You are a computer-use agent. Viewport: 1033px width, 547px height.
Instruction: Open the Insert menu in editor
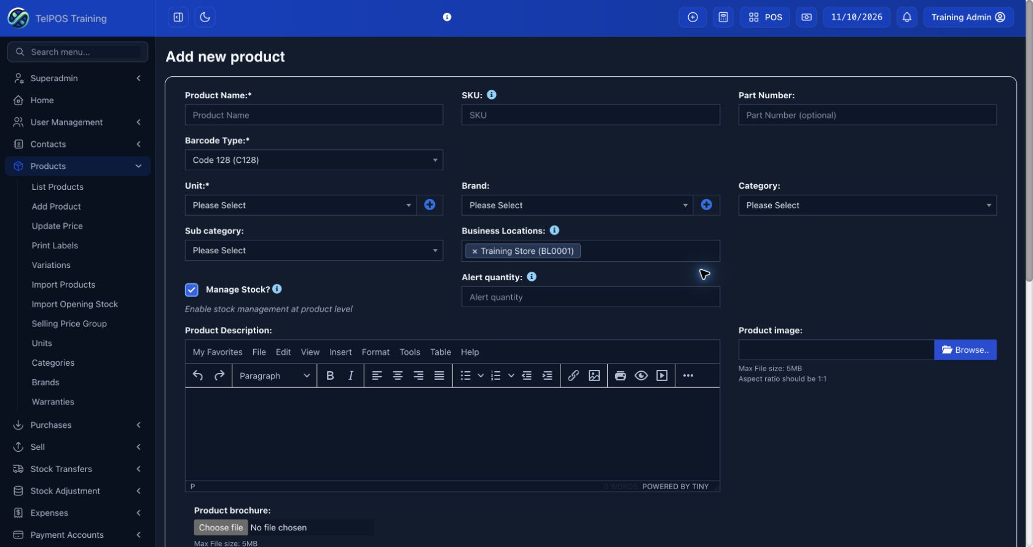[340, 352]
